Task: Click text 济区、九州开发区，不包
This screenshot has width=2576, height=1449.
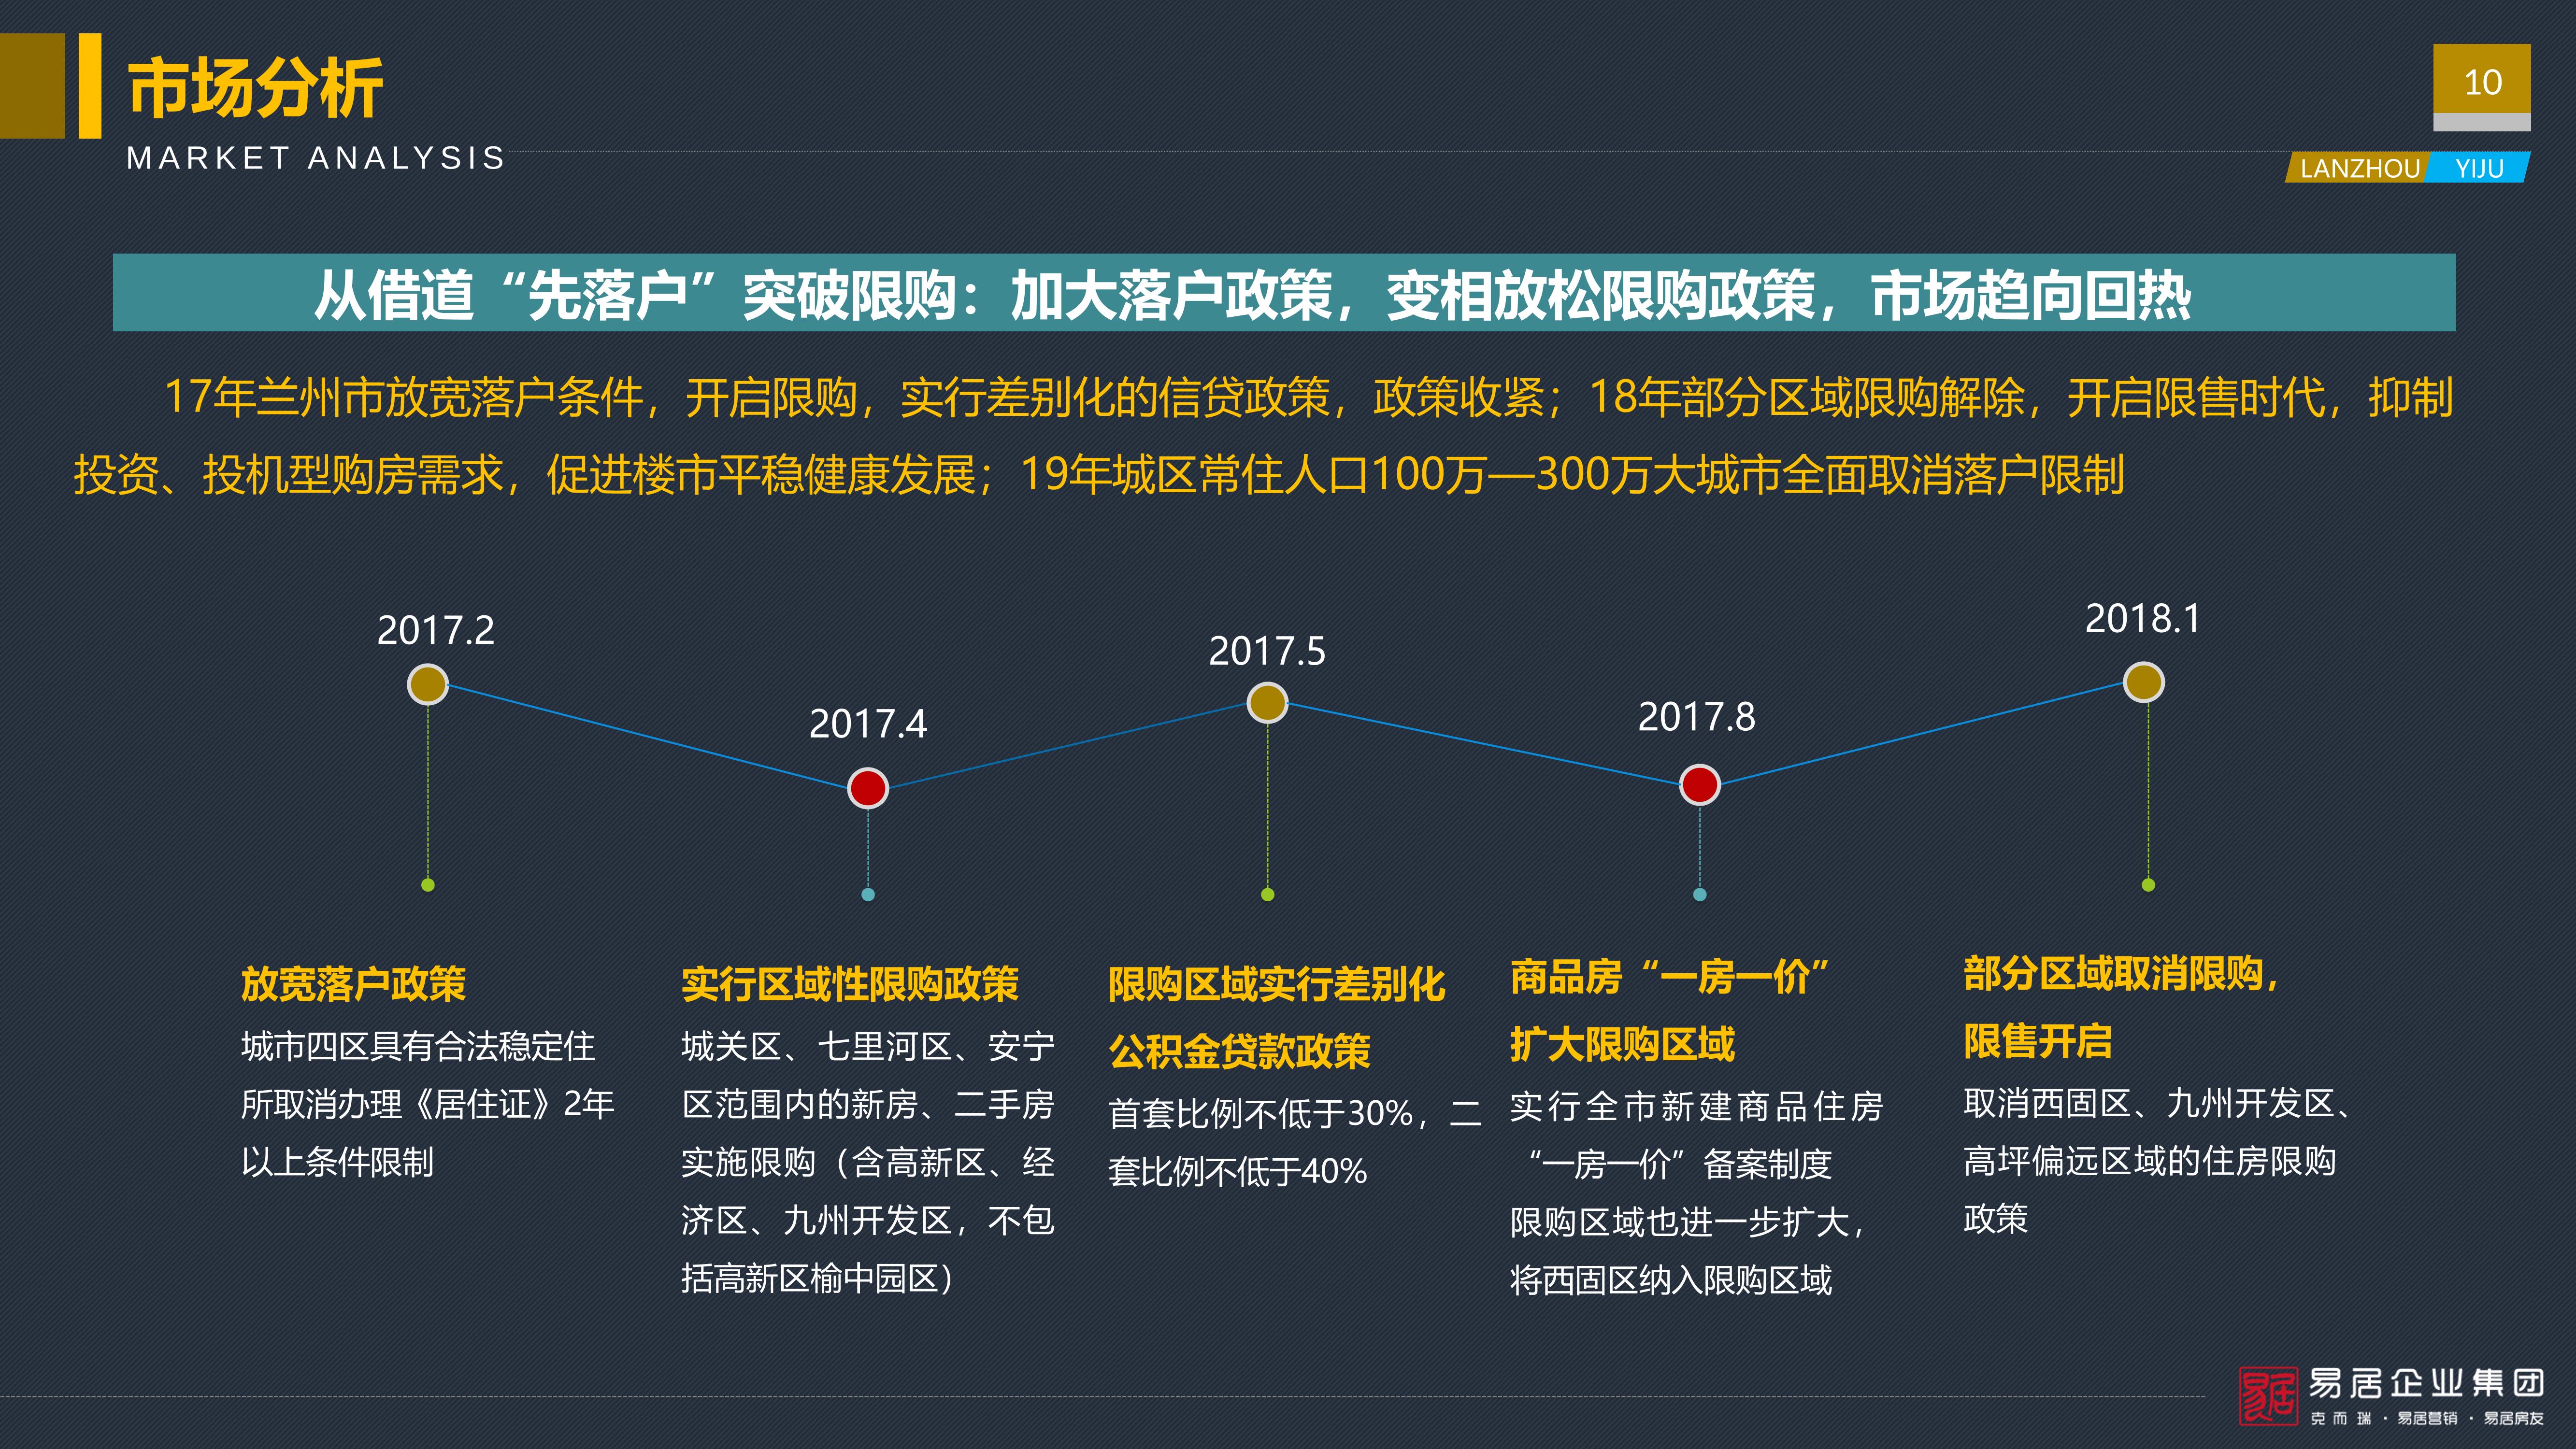Action: (868, 1220)
